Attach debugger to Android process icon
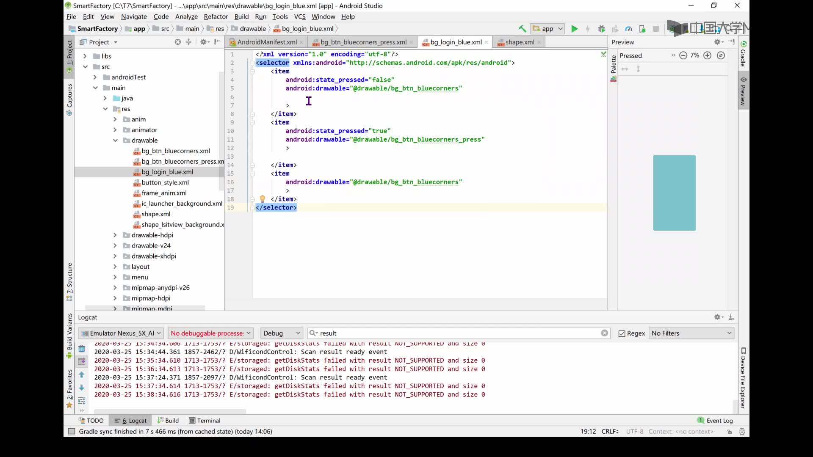This screenshot has height=457, width=813. click(642, 29)
